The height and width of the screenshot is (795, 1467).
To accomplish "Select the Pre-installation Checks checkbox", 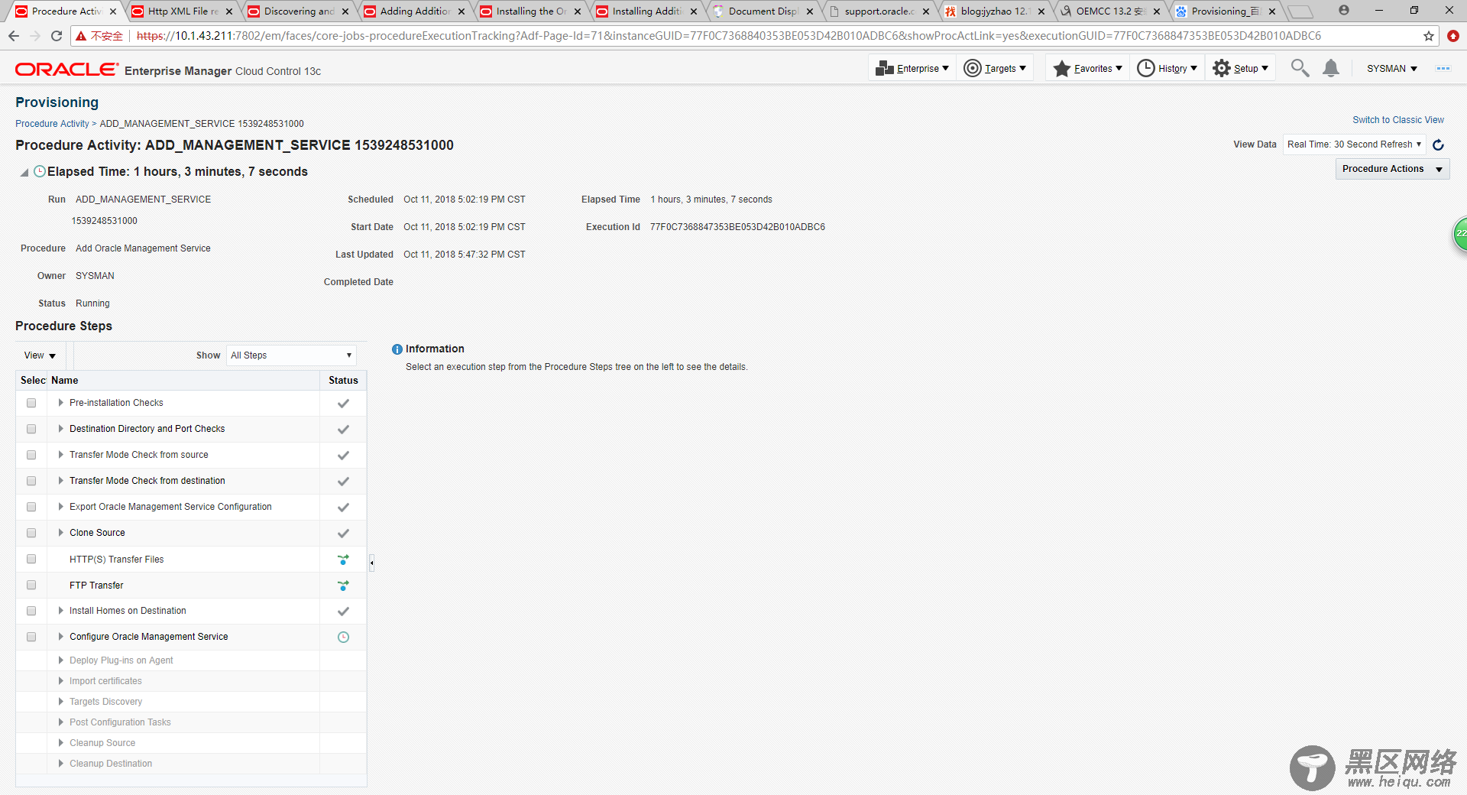I will point(31,403).
